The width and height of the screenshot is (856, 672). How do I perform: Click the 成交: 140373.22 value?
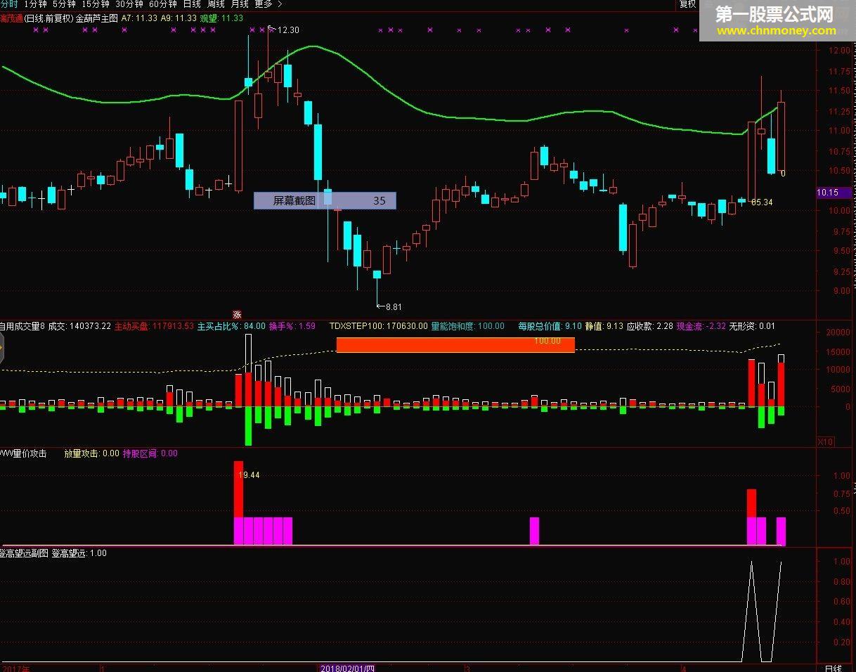click(x=79, y=326)
